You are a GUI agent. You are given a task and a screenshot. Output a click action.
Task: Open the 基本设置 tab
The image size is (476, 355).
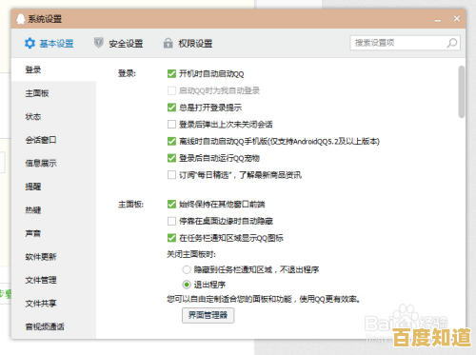50,43
